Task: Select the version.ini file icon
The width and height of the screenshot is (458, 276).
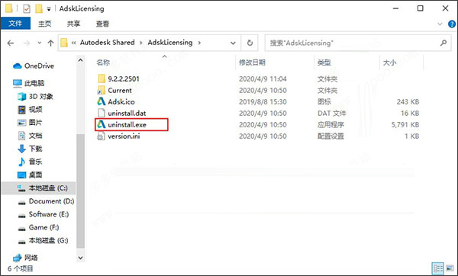Action: click(102, 136)
